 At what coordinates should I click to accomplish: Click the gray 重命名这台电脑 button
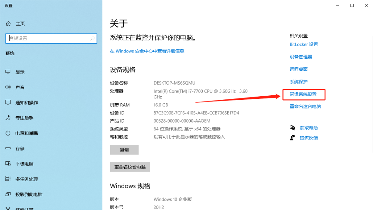130,167
